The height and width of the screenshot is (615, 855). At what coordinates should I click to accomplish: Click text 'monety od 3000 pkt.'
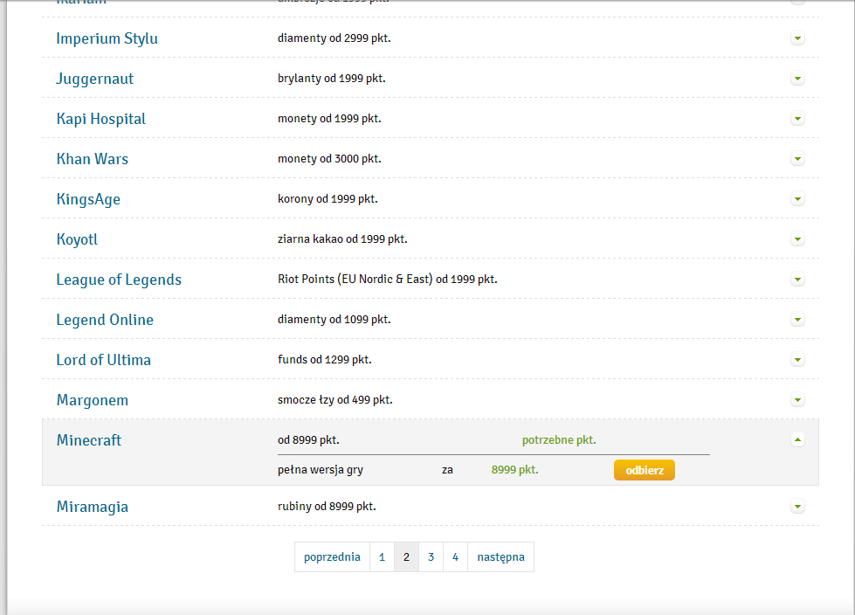tap(329, 159)
